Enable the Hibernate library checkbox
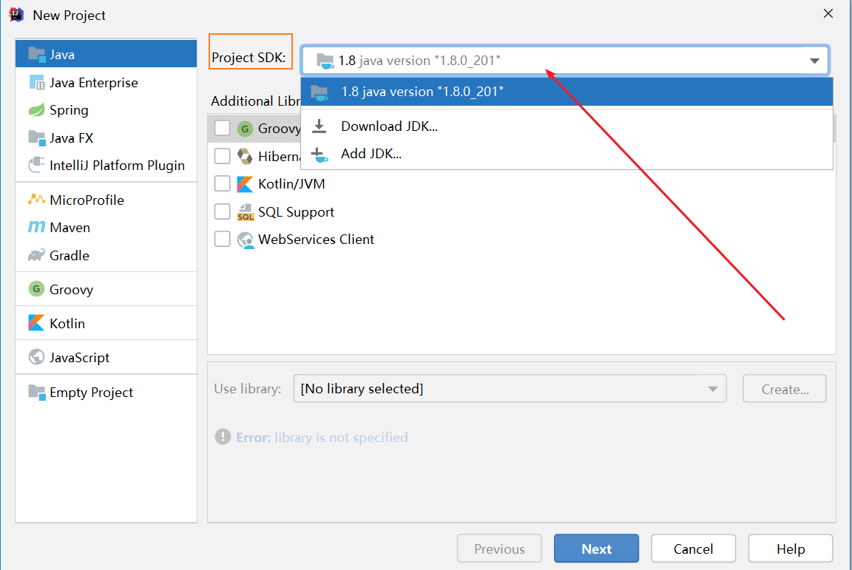Viewport: 852px width, 570px height. point(222,156)
